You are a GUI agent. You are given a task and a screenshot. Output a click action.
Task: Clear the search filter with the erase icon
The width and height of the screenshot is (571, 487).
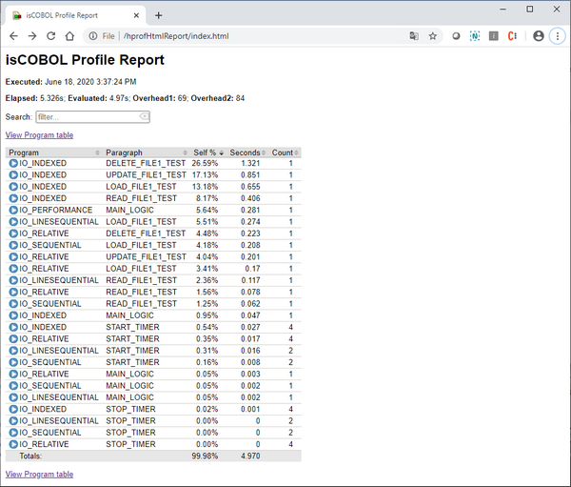tap(145, 116)
